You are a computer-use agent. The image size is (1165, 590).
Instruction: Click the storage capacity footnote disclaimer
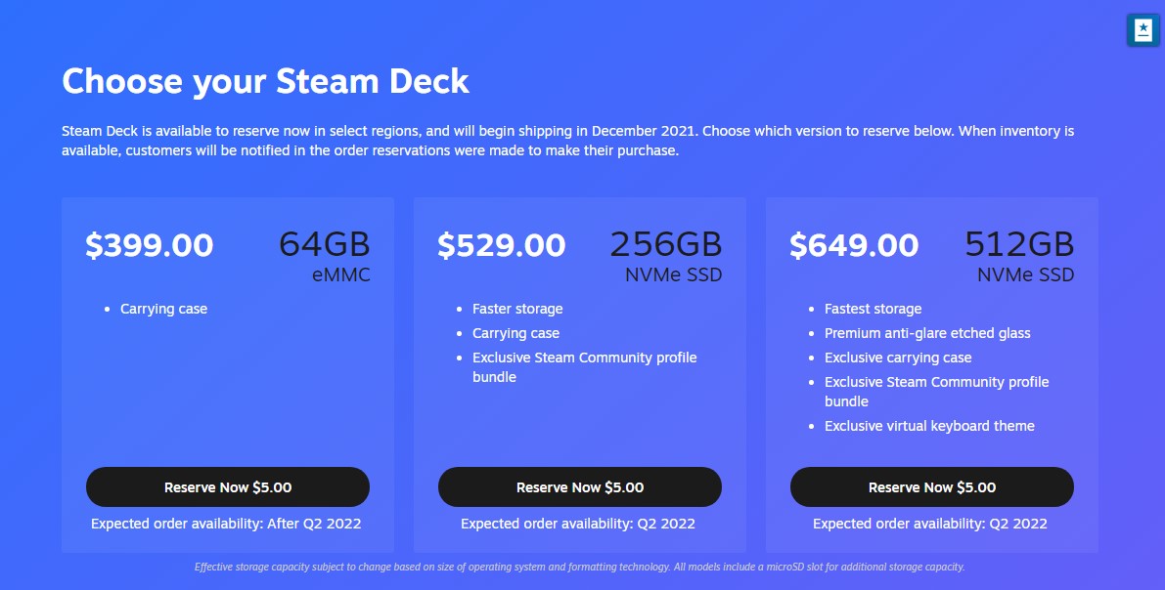580,567
